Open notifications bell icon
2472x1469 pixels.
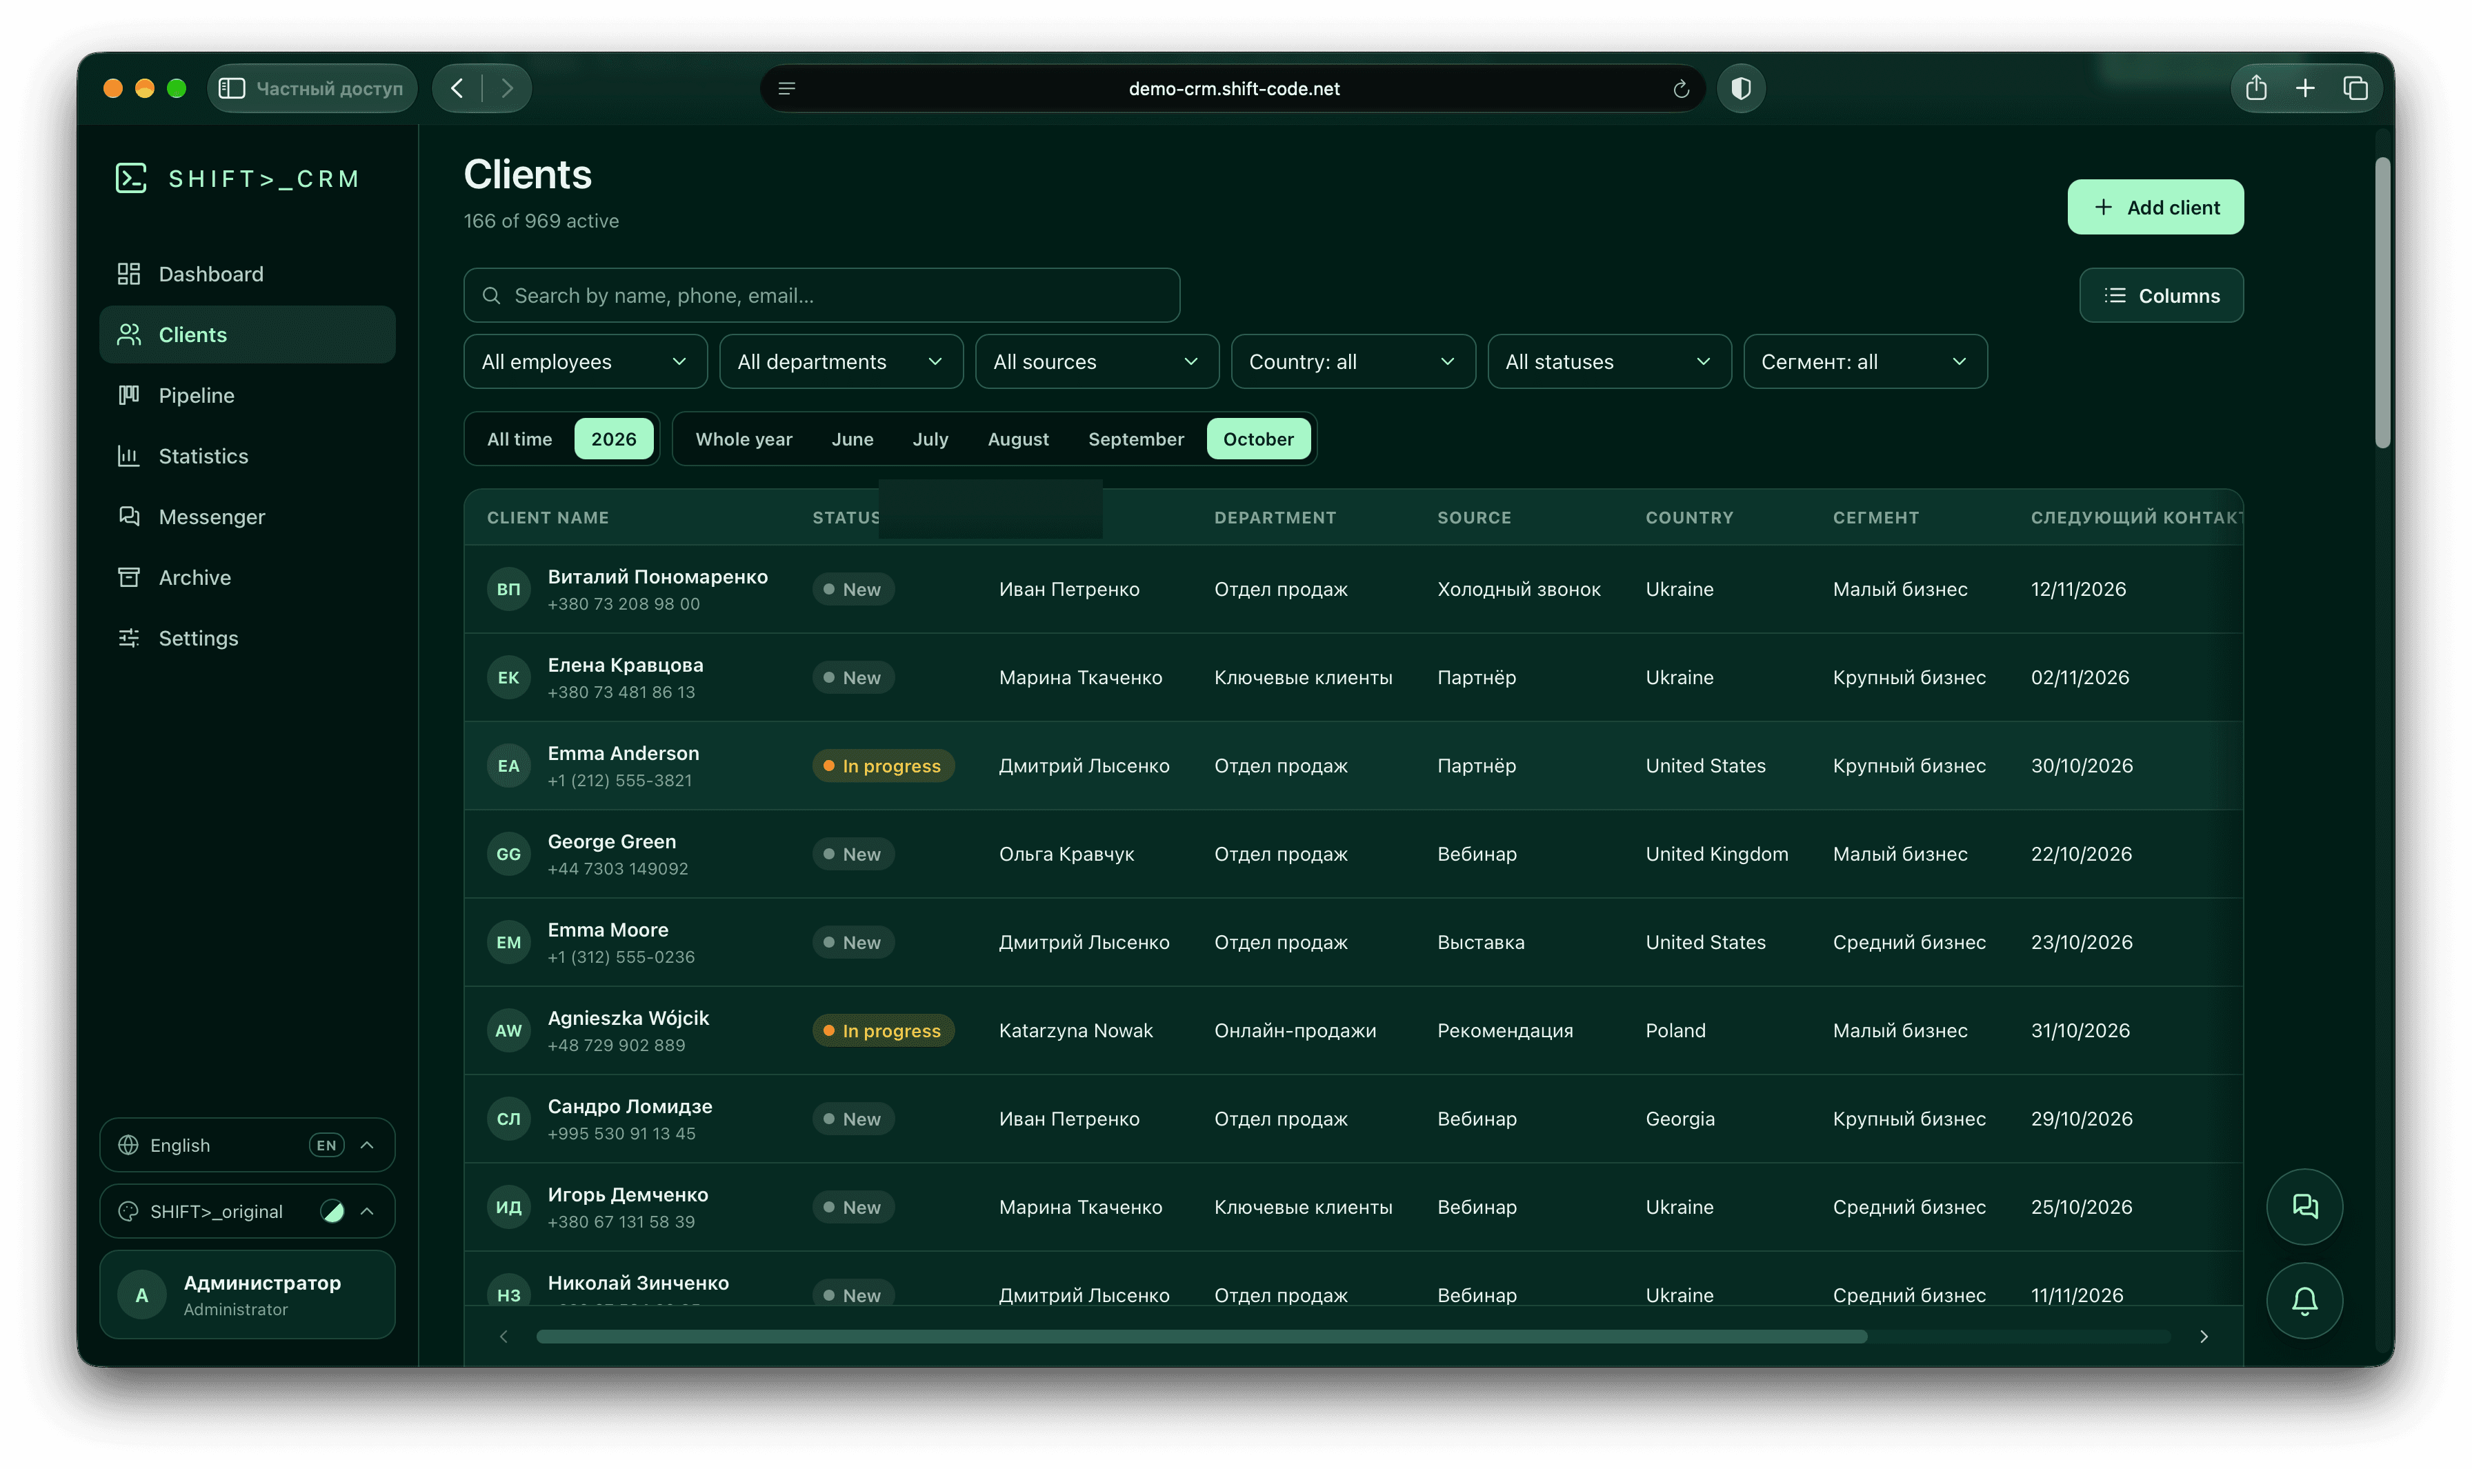(2304, 1300)
